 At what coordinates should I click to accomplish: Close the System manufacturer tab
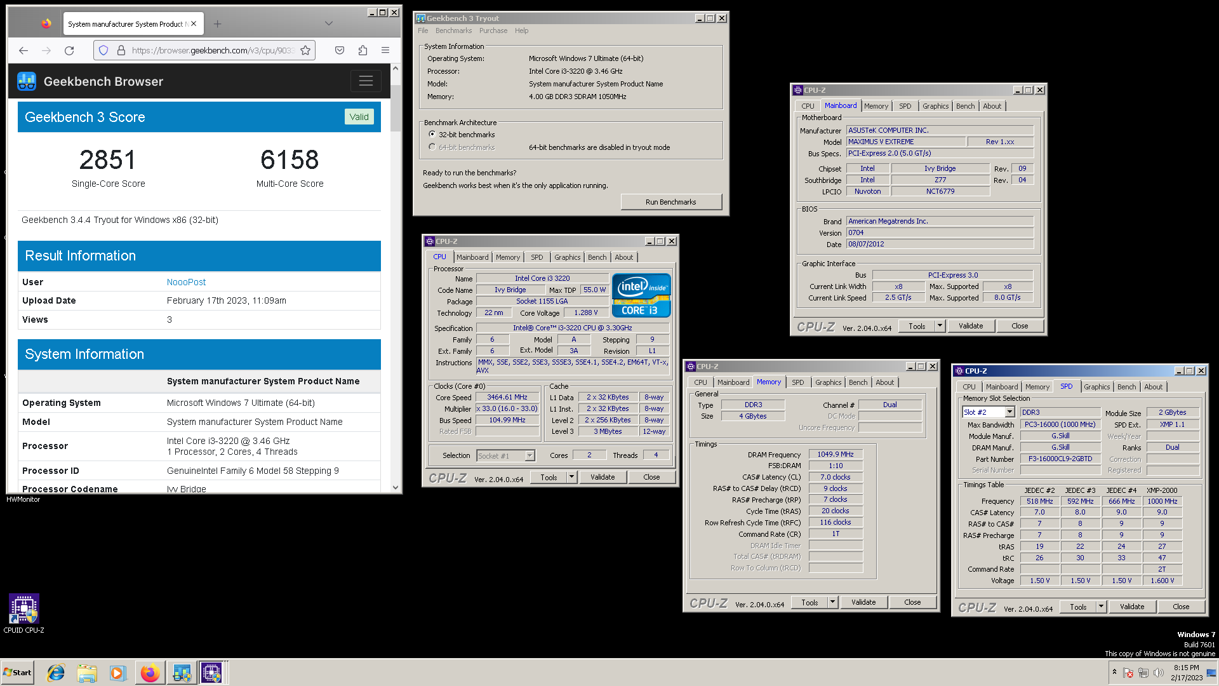(x=194, y=24)
